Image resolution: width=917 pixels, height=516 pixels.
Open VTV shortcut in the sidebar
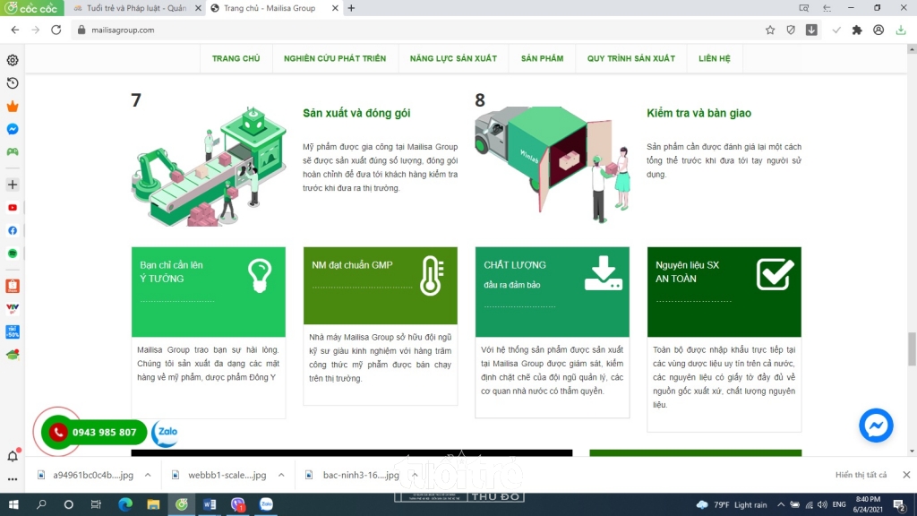point(13,308)
